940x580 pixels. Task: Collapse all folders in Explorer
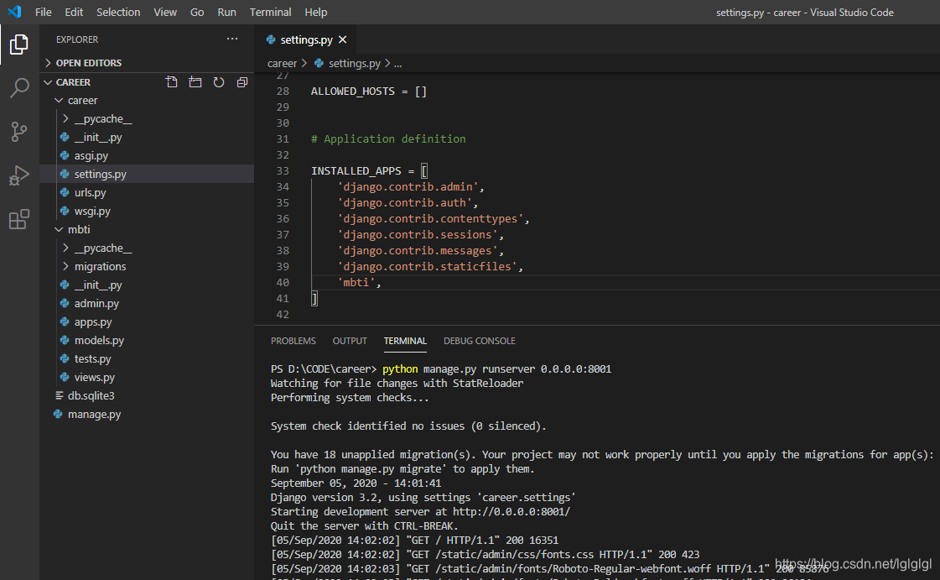tap(242, 82)
